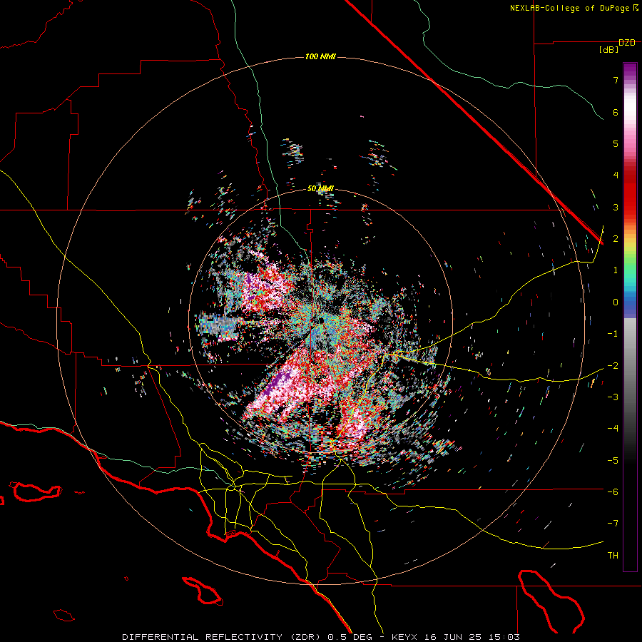Click the 50 NMI range ring label
This screenshot has height=642, width=642.
click(x=320, y=188)
